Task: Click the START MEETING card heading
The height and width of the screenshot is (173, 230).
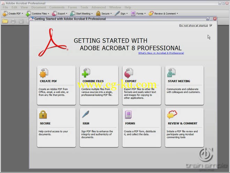Action: [x=179, y=81]
